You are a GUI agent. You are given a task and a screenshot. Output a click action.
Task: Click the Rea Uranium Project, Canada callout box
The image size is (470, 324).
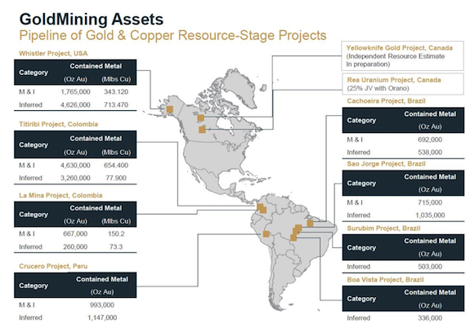tap(402, 84)
